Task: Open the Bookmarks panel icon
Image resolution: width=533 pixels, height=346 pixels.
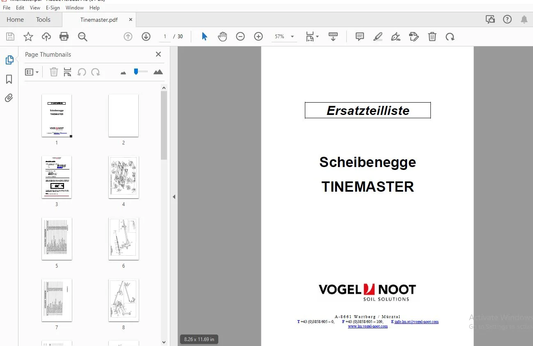Action: [x=9, y=79]
